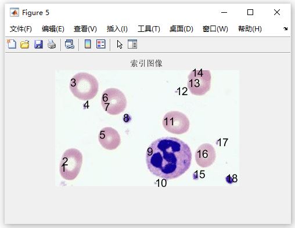Dock figure using the menu-bar arrow
This screenshot has width=295, height=228.
click(285, 29)
